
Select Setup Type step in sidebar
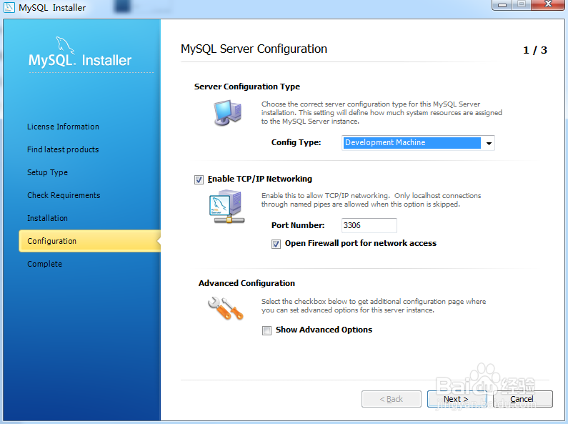(47, 172)
